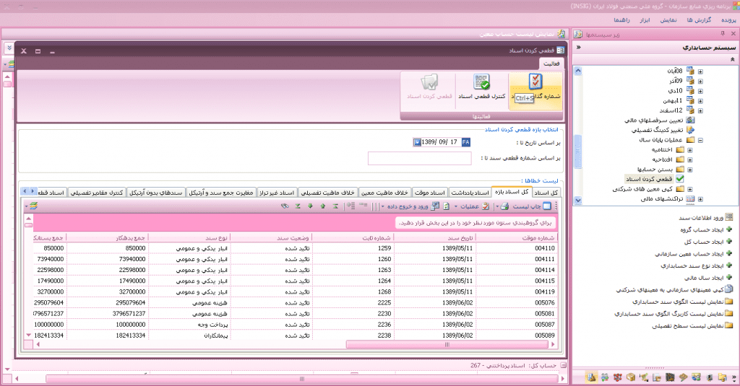Image resolution: width=740 pixels, height=386 pixels.
Task: Open 'ورود و خروج داده' dropdown
Action: coord(408,206)
